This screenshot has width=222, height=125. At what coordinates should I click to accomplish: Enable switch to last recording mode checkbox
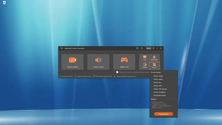[x=117, y=72]
